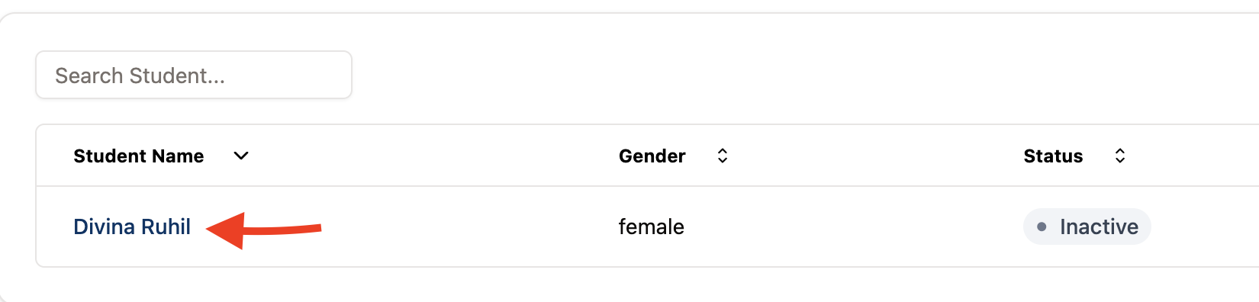
Task: Click the first name Divina in the student row
Action: pyautogui.click(x=101, y=226)
